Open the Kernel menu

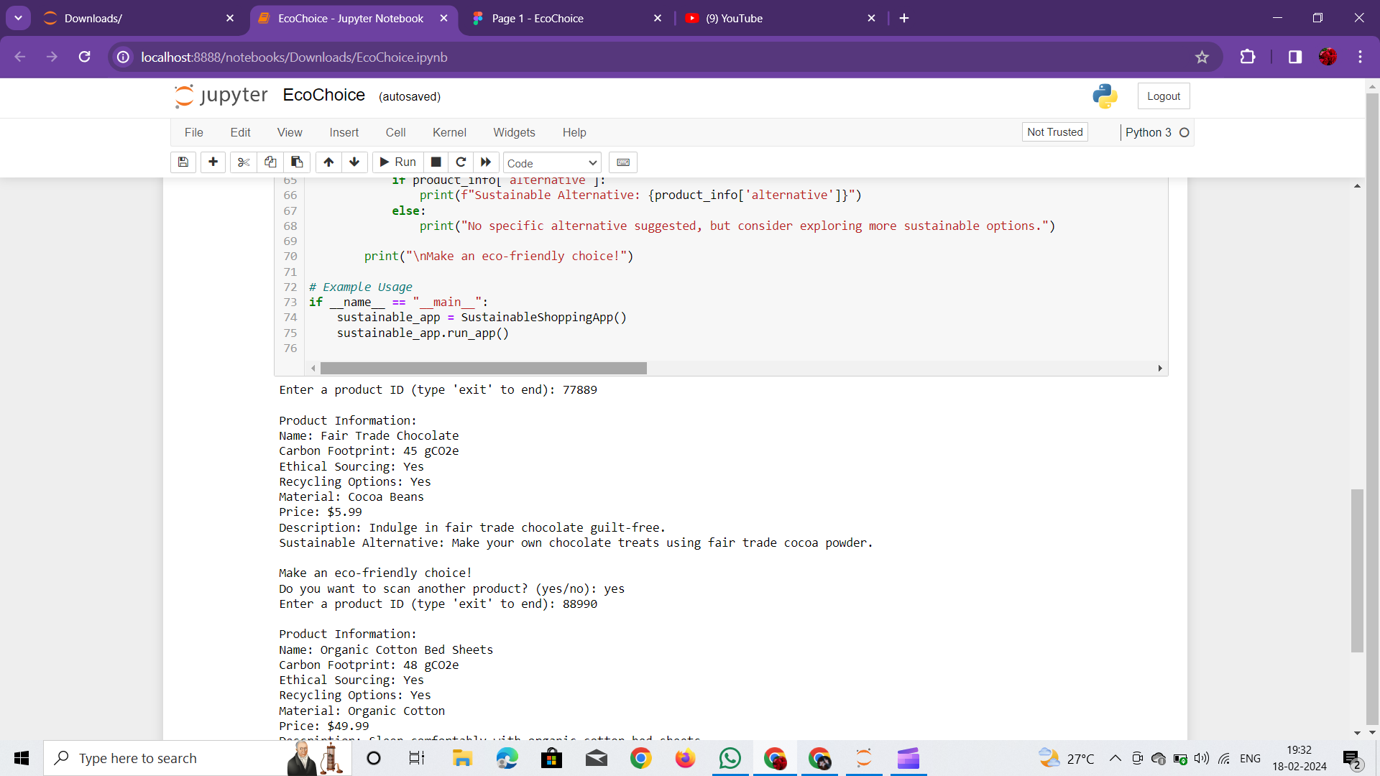tap(449, 132)
